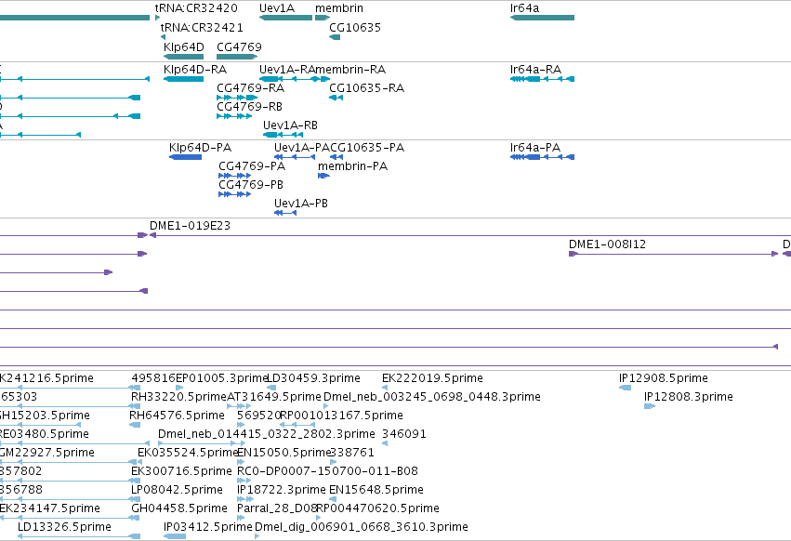Select the tRNA:CR32421 gene label
This screenshot has height=541, width=791.
pos(202,28)
